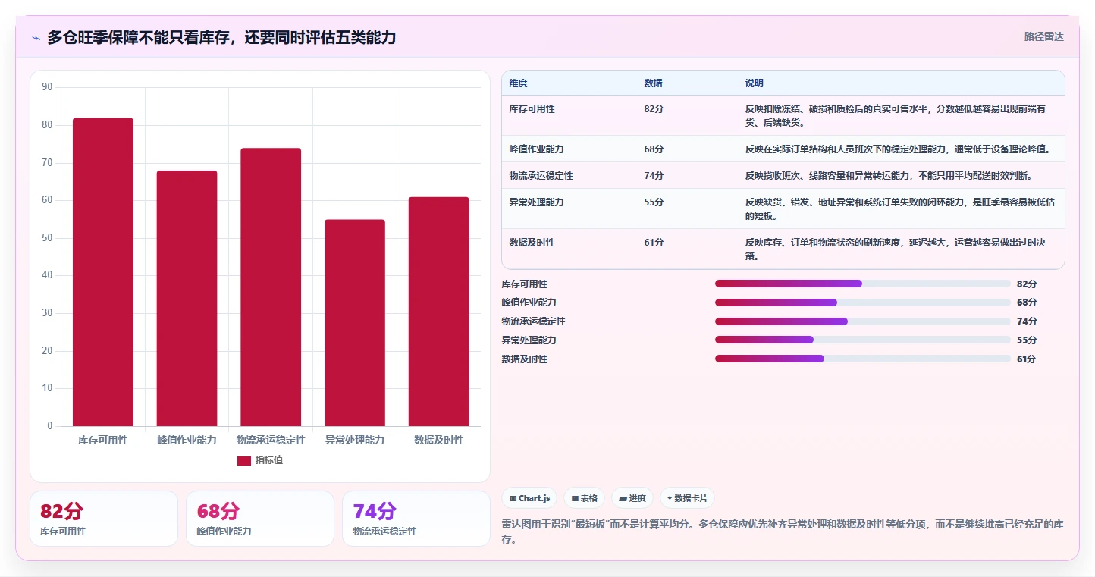Click the 数据及时性 label in the progress list
The image size is (1095, 577).
click(525, 359)
